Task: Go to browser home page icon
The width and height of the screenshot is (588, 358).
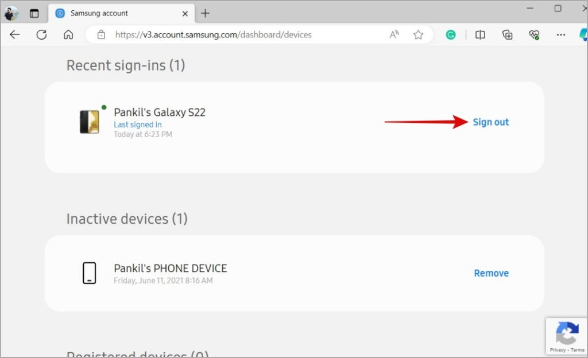Action: click(68, 35)
